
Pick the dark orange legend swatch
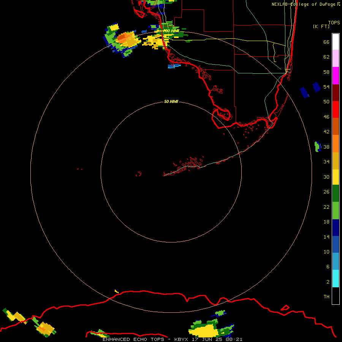pos(336,127)
